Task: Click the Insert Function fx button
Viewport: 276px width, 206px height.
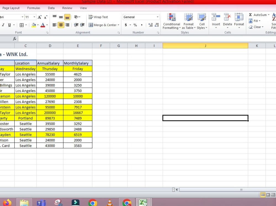Action: click(15, 39)
